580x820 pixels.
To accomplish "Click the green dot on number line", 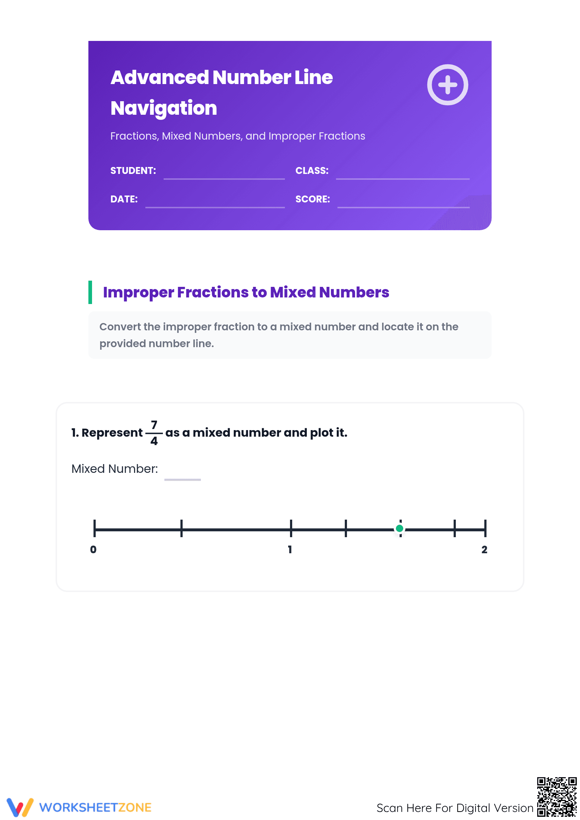I will pos(400,528).
